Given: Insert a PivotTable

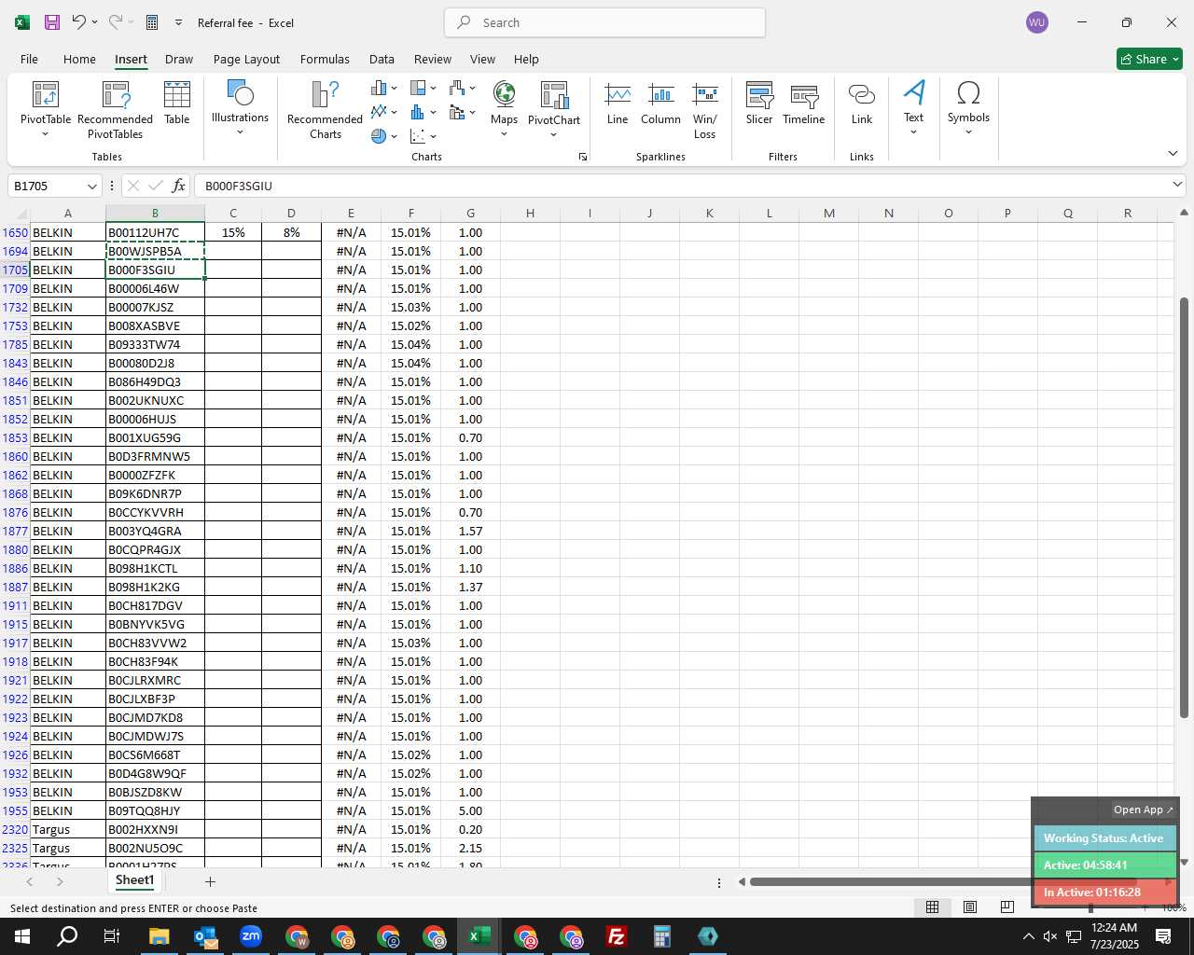Looking at the screenshot, I should point(46,108).
